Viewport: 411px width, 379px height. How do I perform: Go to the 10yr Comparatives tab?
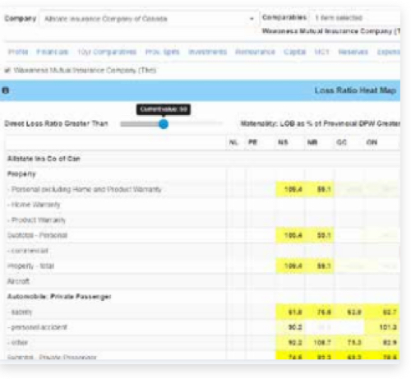point(107,52)
